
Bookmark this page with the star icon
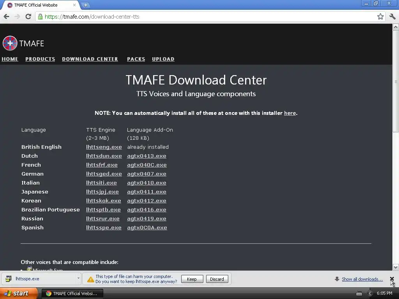(380, 17)
